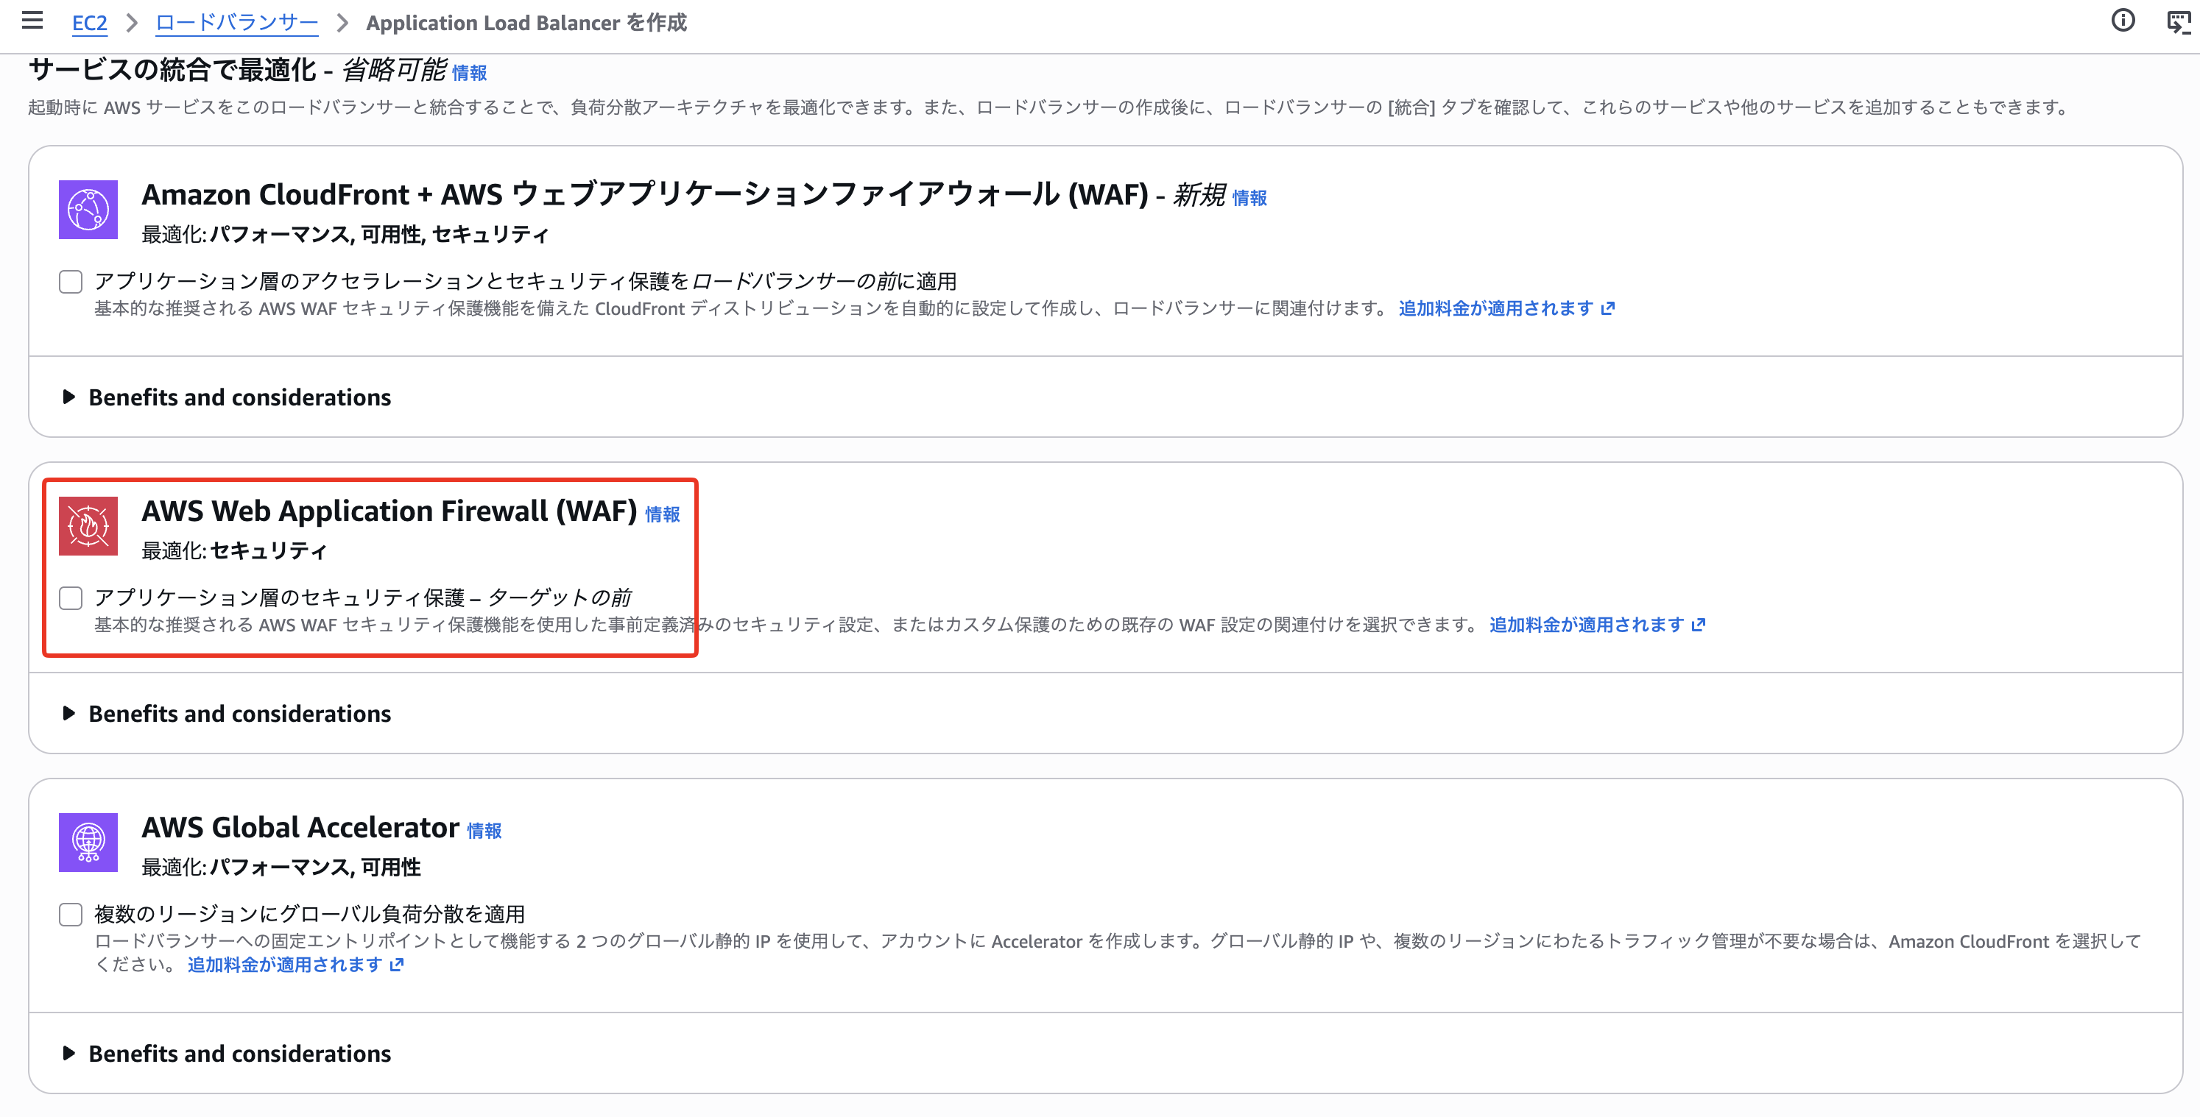This screenshot has width=2200, height=1117.
Task: Go to EC2 breadcrumb link
Action: point(90,23)
